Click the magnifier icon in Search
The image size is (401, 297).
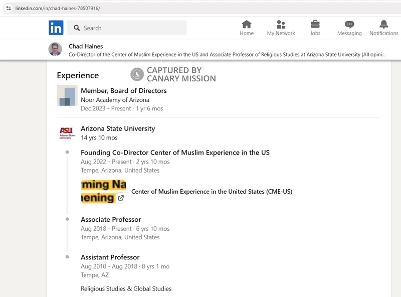coord(77,28)
